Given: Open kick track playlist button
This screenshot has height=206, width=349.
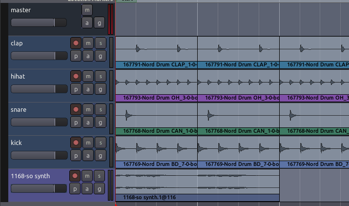Looking at the screenshot, I should [76, 155].
